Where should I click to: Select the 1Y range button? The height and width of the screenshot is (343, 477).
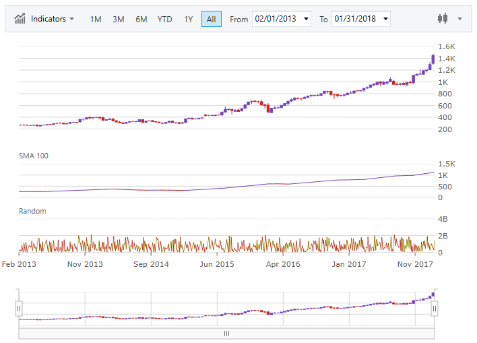click(x=189, y=19)
